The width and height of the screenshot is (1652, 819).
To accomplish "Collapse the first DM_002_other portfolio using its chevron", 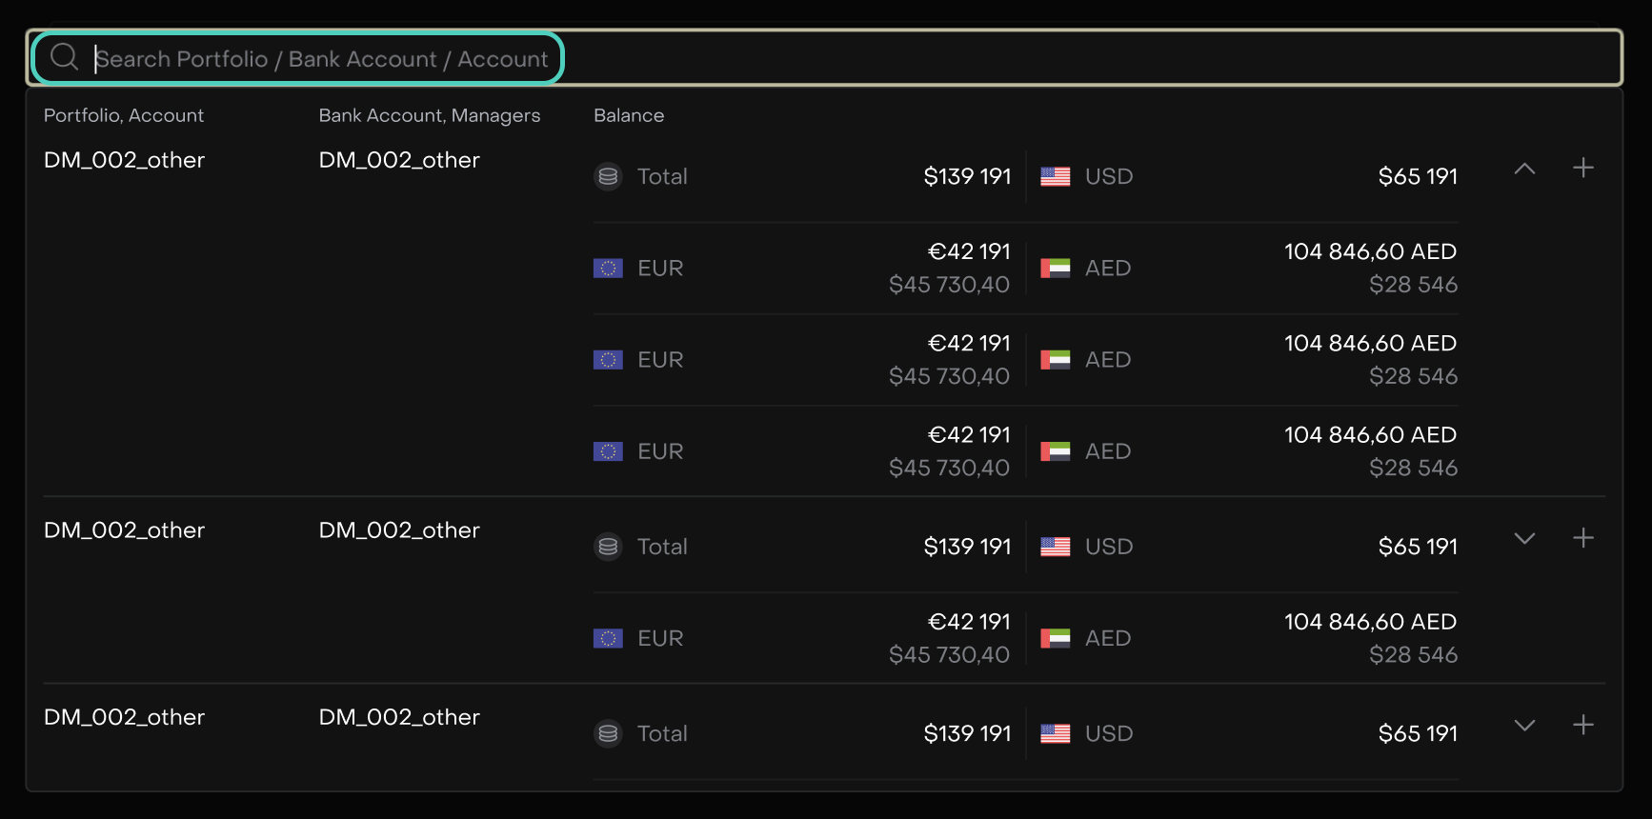I will pyautogui.click(x=1524, y=169).
